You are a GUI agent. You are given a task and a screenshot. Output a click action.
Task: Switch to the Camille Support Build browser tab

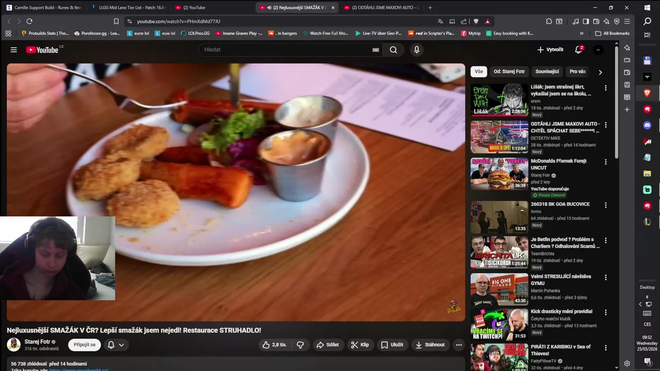[43, 8]
